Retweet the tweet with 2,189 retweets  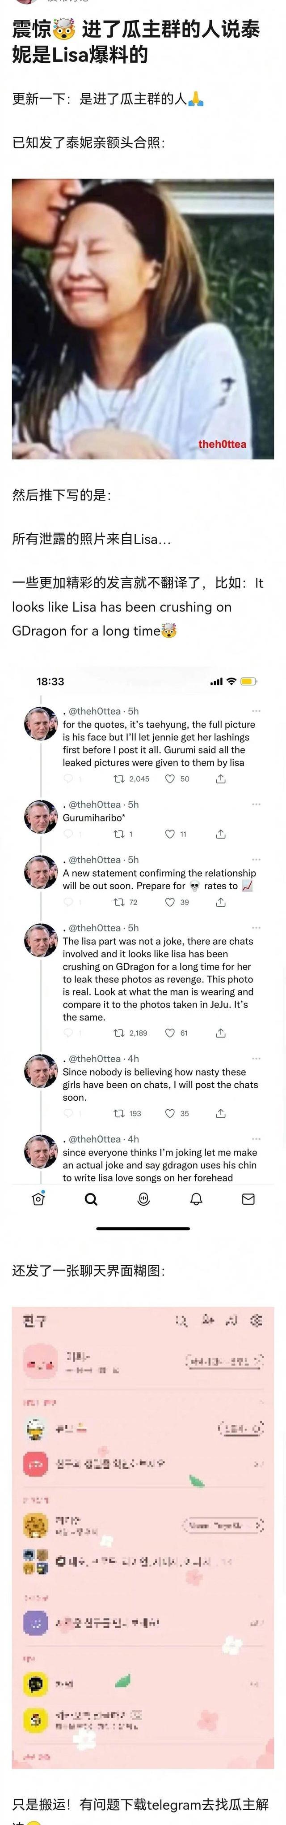point(118,1033)
